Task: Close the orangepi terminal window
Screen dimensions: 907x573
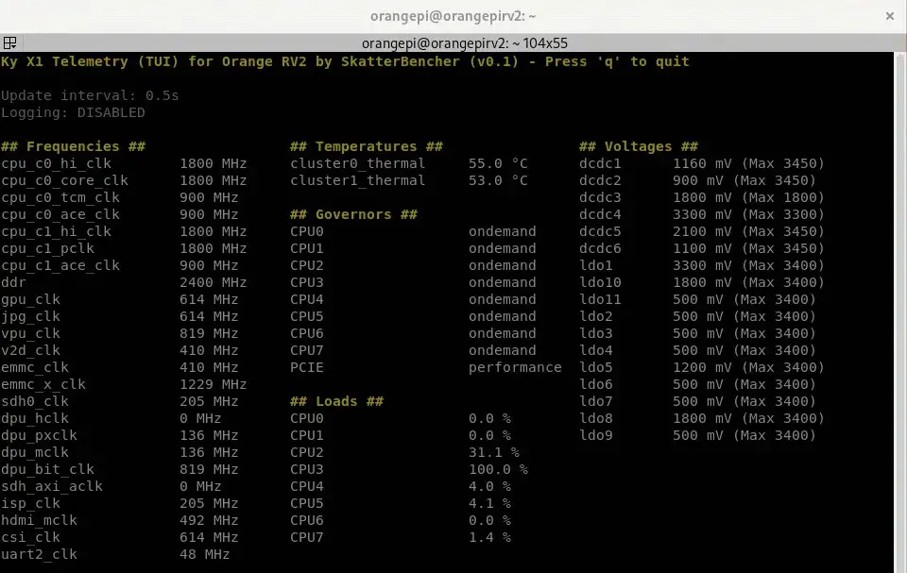Action: 889,16
